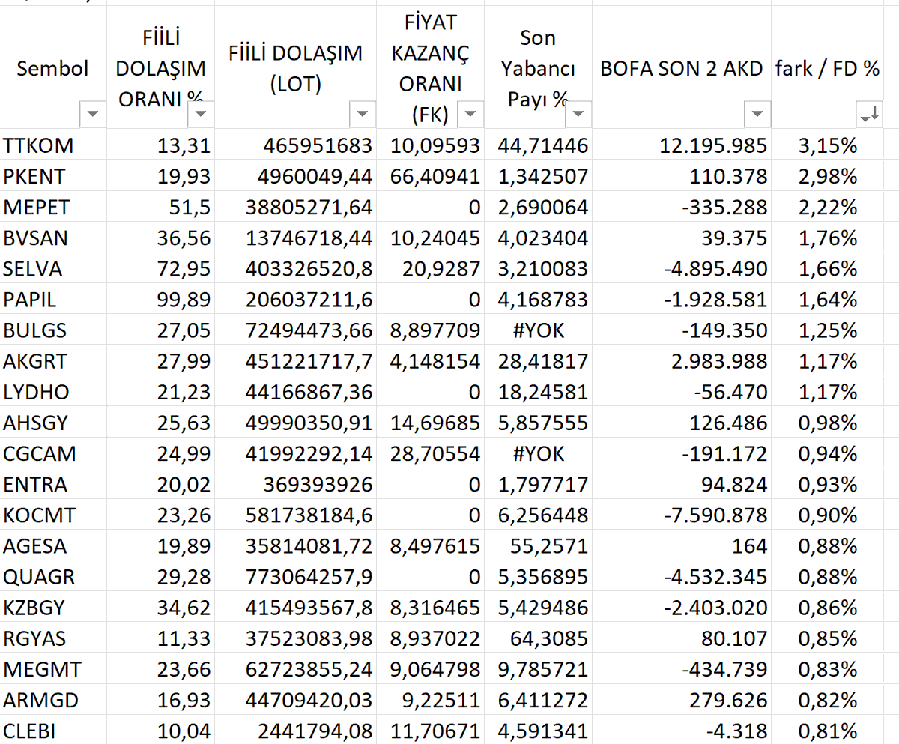This screenshot has width=899, height=744.
Task: Select the FİİLİ DOLAŞIM (LOT) header cell
Action: [296, 68]
